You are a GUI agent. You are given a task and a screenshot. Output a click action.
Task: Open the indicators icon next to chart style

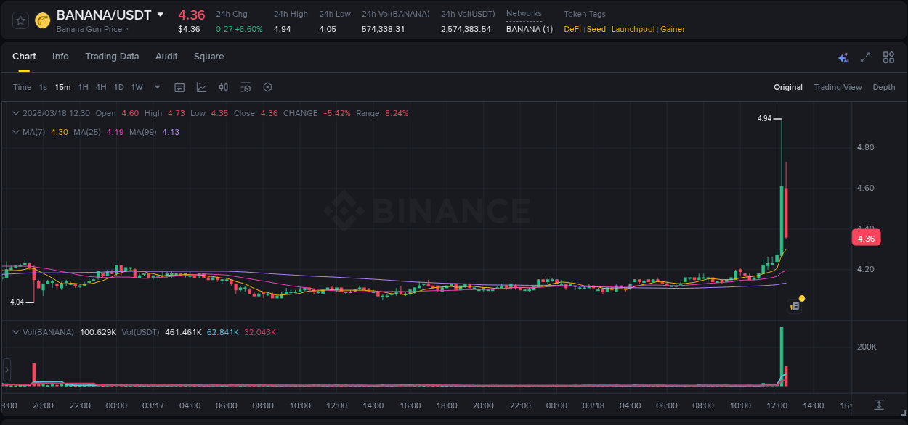(x=223, y=87)
